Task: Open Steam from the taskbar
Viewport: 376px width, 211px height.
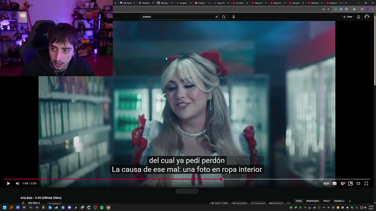Action: (56, 207)
